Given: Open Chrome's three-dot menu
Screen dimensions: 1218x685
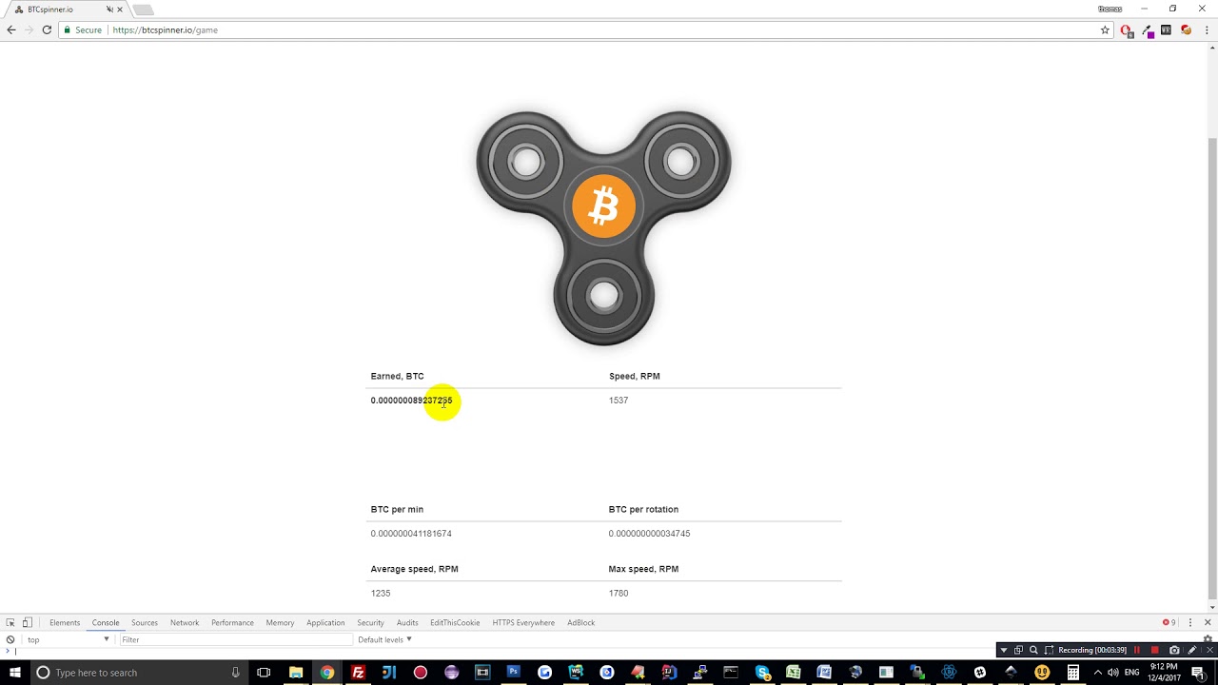Looking at the screenshot, I should pyautogui.click(x=1207, y=30).
